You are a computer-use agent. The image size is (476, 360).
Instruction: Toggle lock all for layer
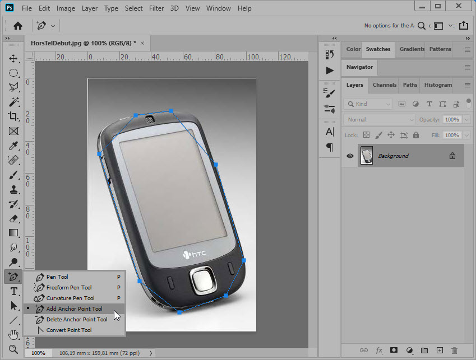(416, 135)
